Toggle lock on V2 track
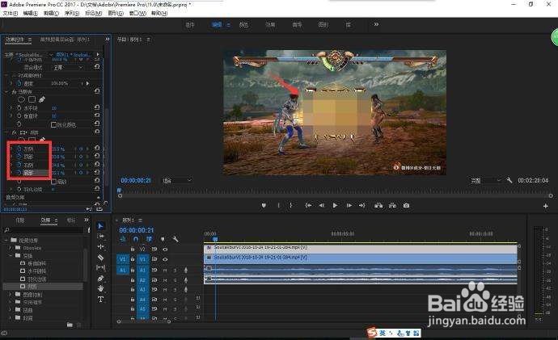 click(133, 249)
